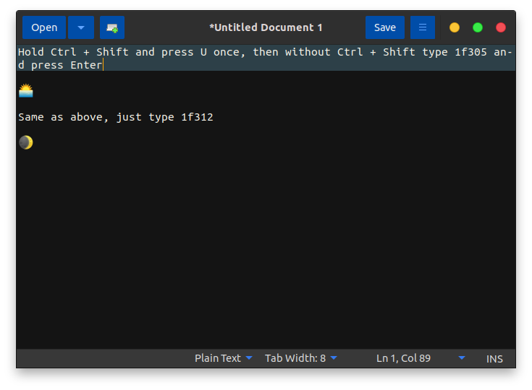Screen dimensions: 532x390
Task: Click the crescent moon emoji in the text
Action: 26,142
